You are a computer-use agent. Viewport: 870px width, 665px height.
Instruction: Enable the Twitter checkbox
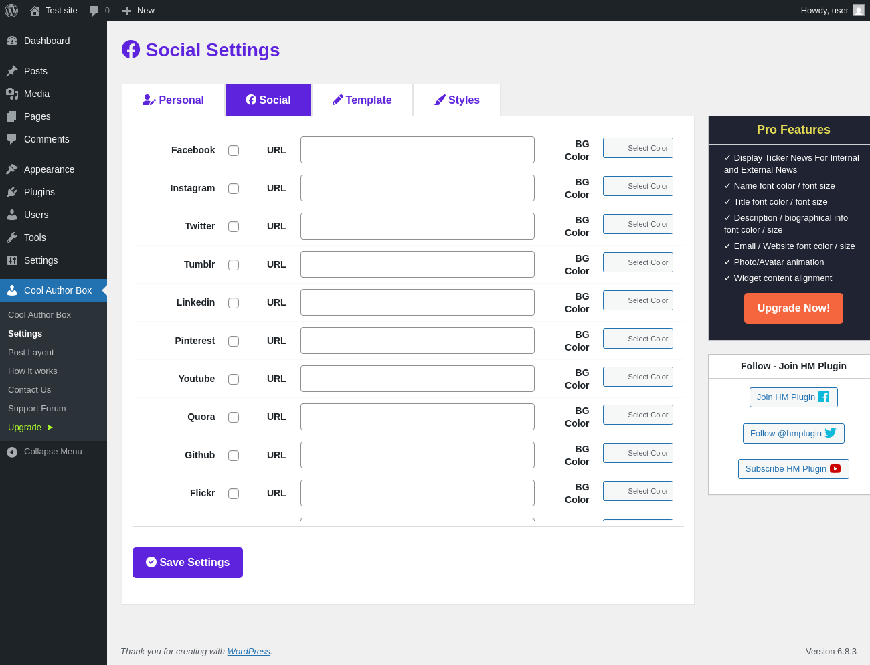234,227
